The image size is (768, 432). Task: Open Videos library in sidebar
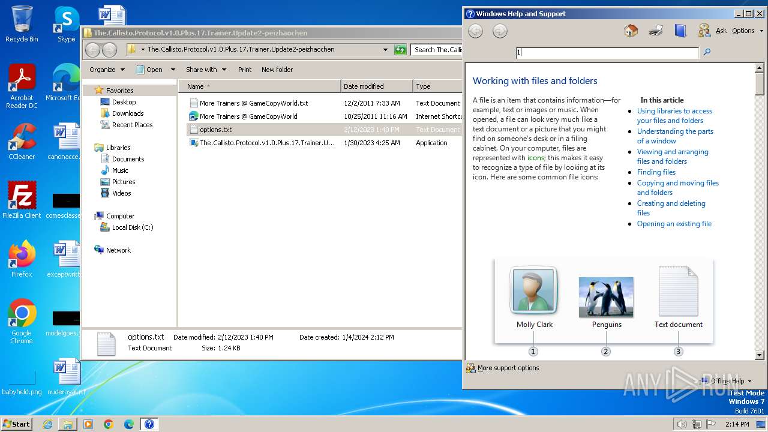click(121, 193)
